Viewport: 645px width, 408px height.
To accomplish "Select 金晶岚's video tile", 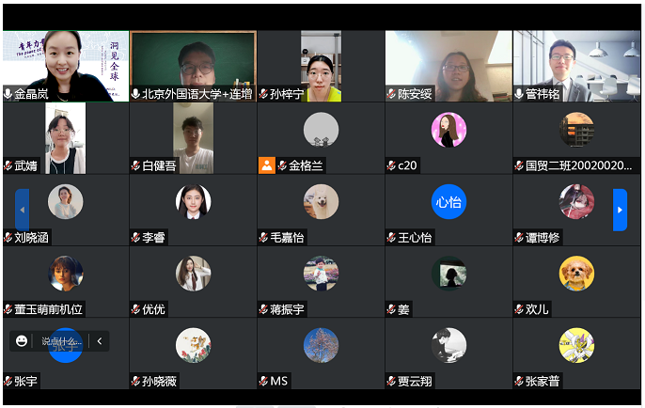I will 66,66.
